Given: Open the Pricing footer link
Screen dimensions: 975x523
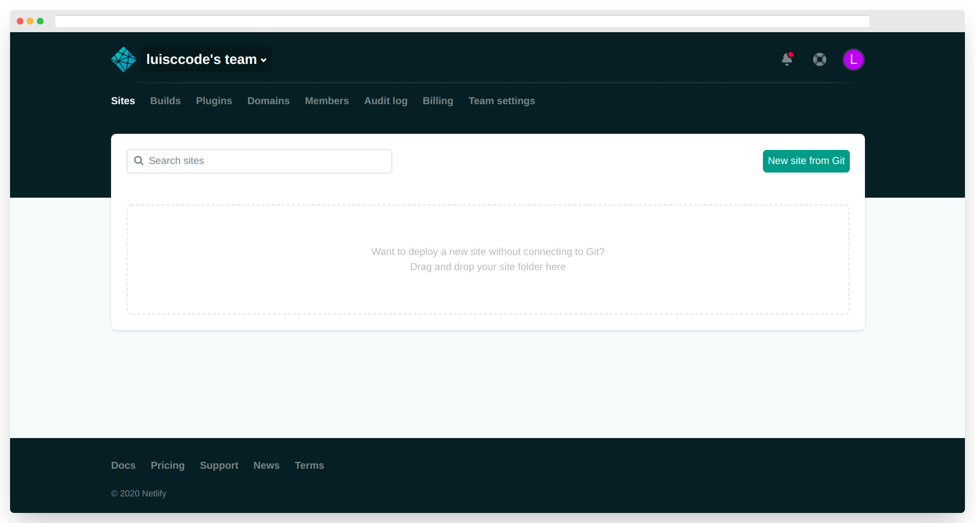Looking at the screenshot, I should (168, 465).
